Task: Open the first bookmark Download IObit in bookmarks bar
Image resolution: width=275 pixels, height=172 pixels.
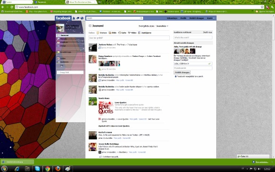Action: click(12, 11)
